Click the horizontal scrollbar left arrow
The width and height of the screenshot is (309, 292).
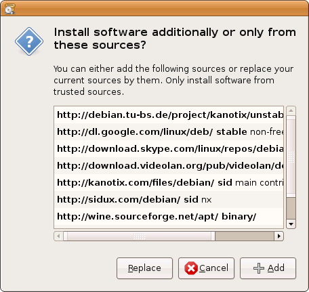tap(58, 236)
